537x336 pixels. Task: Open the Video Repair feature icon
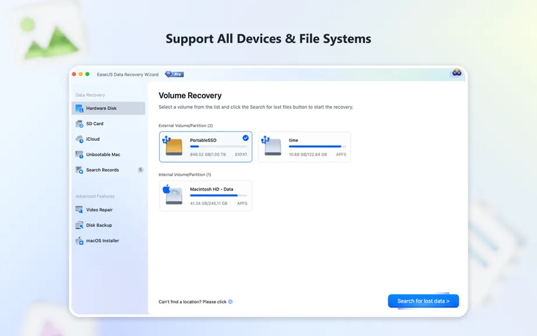[79, 210]
